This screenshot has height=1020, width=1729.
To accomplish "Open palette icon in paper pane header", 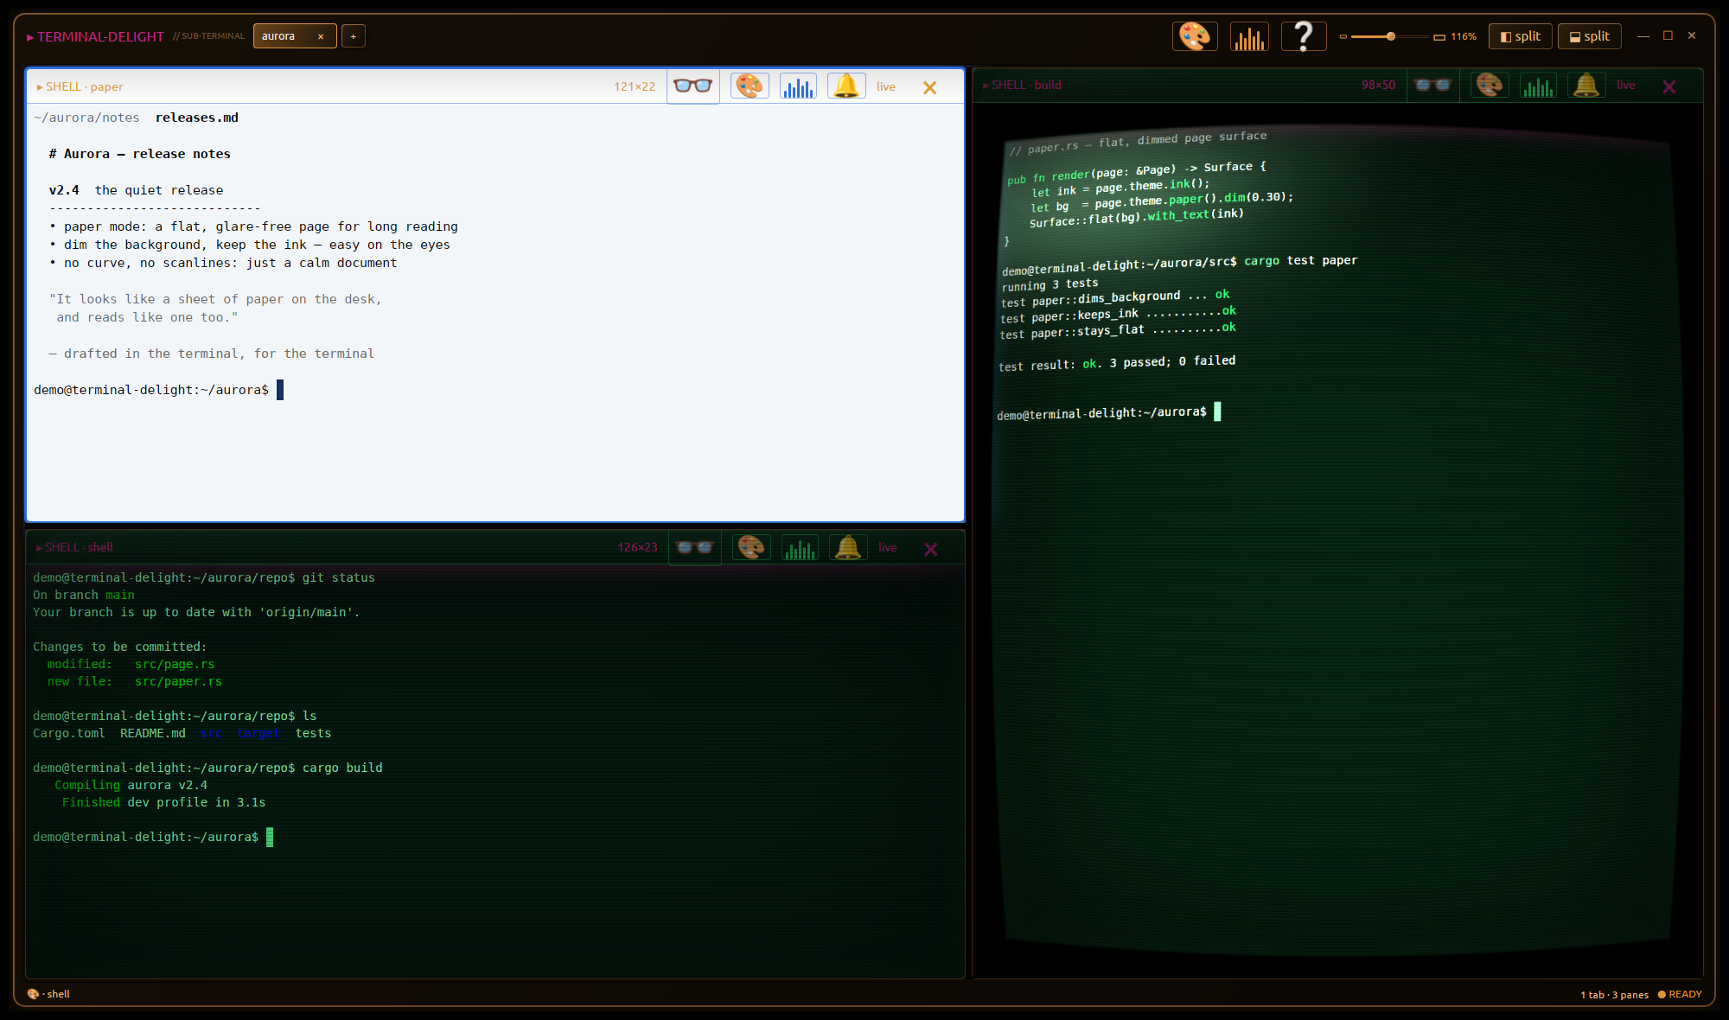I will click(750, 86).
